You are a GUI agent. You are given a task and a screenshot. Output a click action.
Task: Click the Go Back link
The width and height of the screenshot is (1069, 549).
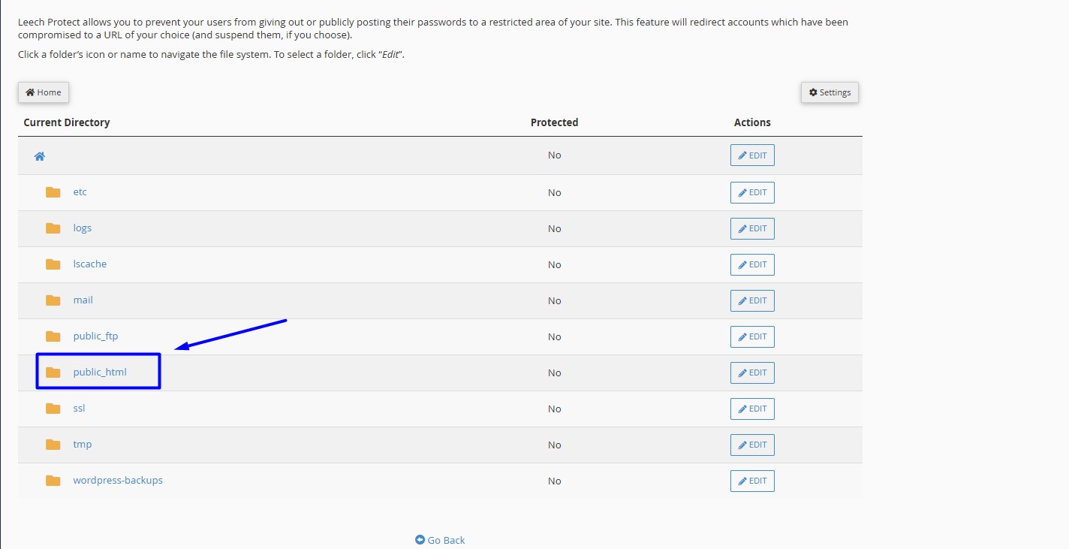tap(440, 540)
